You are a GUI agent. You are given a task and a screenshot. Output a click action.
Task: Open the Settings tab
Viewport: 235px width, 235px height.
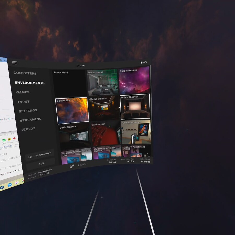pyautogui.click(x=28, y=111)
